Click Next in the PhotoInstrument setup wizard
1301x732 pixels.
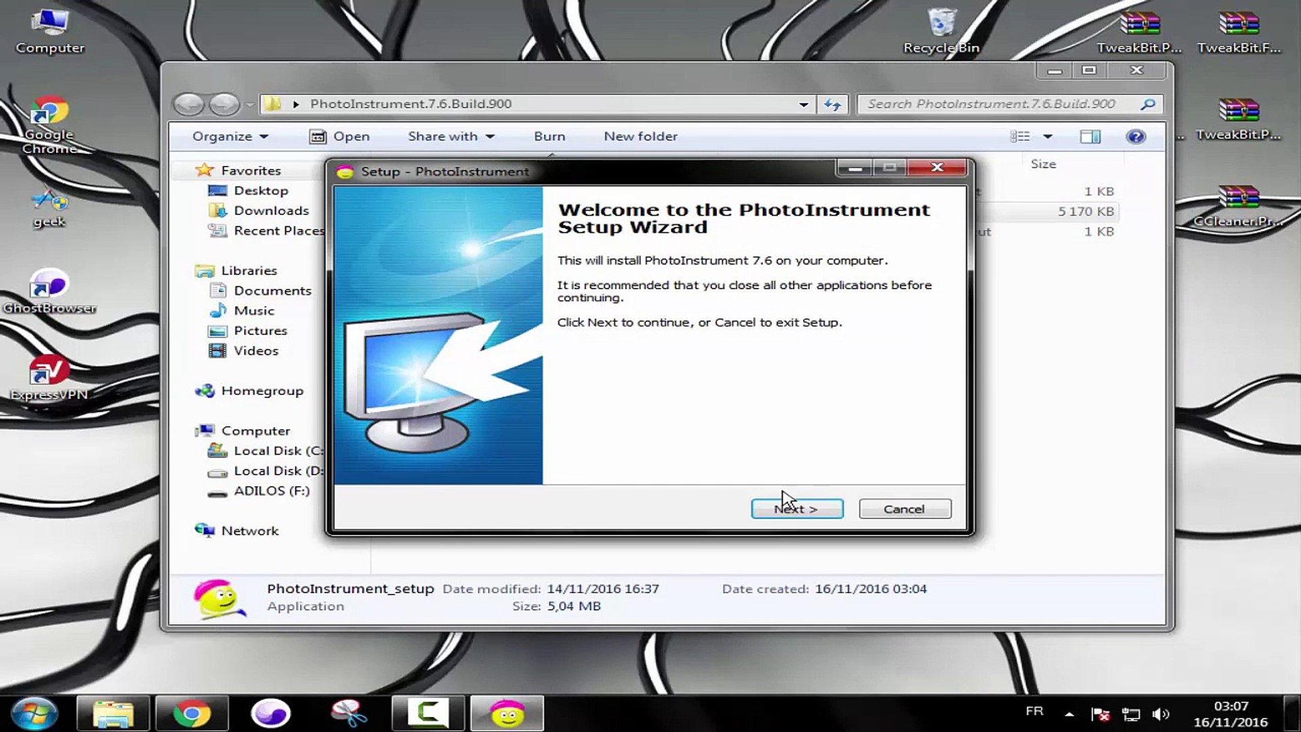797,508
